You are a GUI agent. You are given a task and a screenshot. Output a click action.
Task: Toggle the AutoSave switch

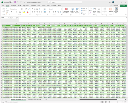(x=11, y=2)
